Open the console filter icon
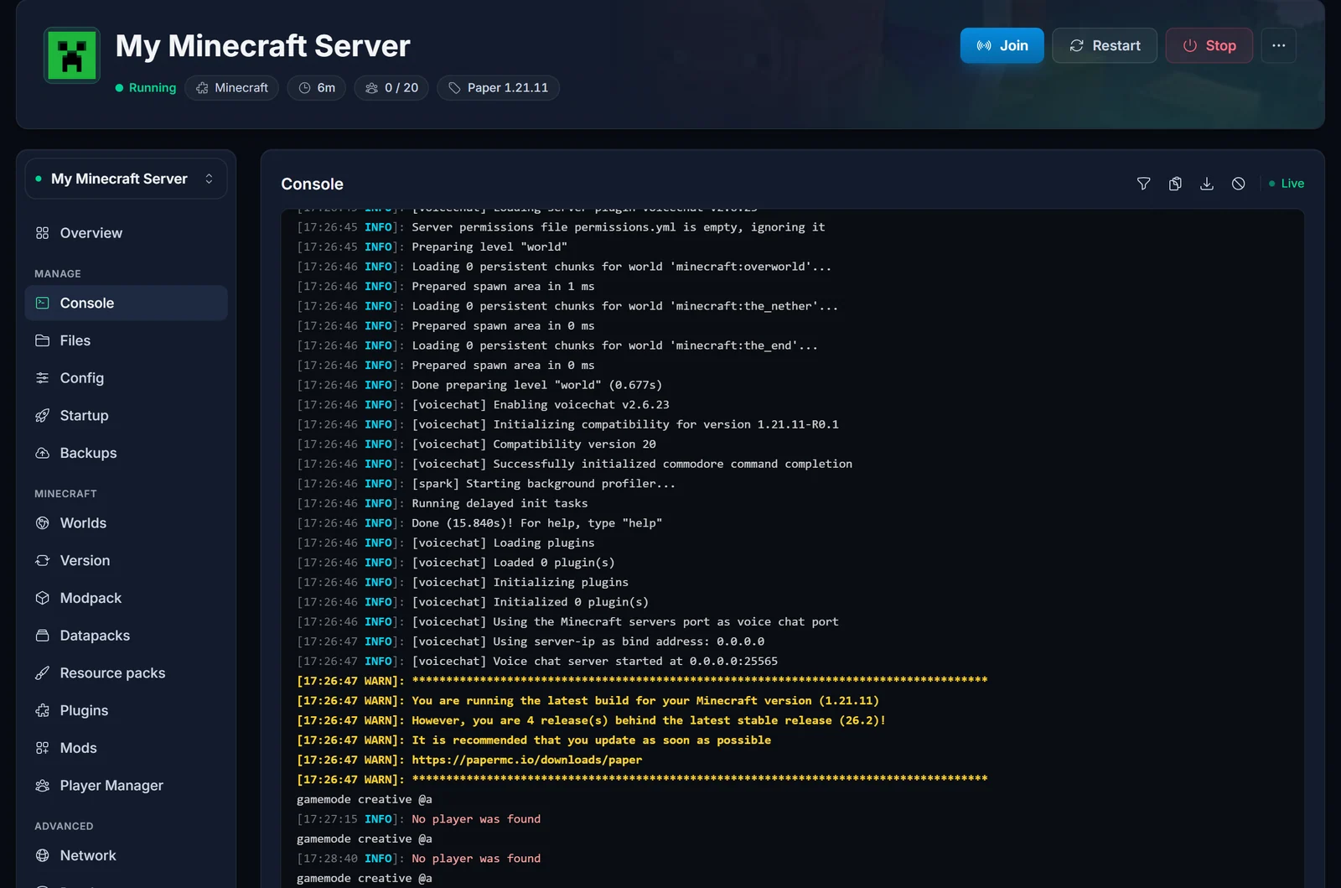This screenshot has height=888, width=1341. (1143, 184)
